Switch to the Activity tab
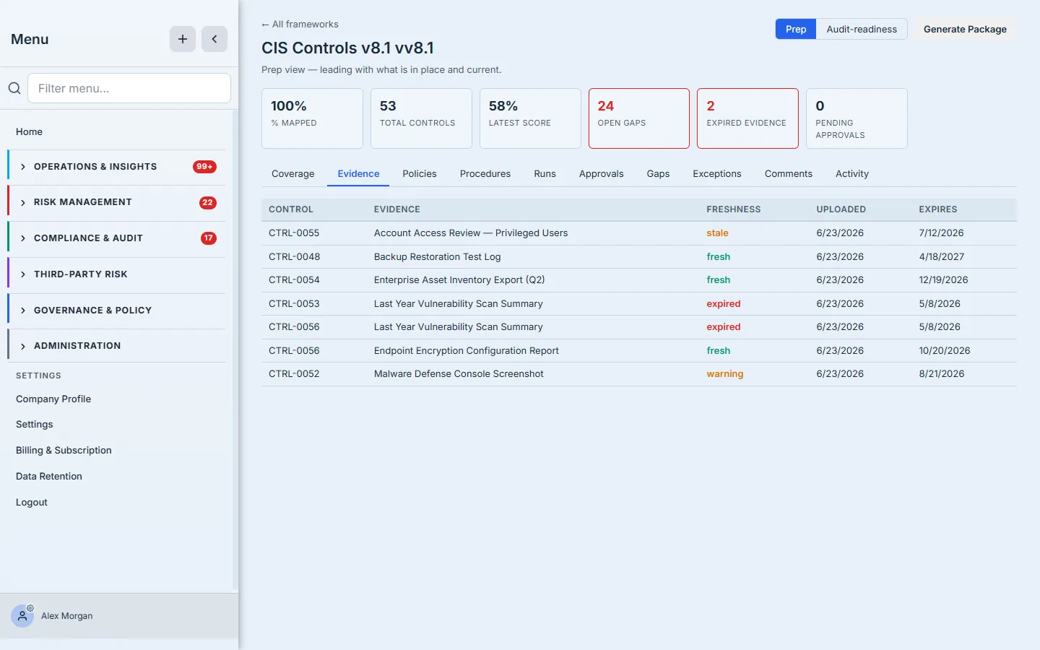Image resolution: width=1040 pixels, height=650 pixels. coord(852,174)
